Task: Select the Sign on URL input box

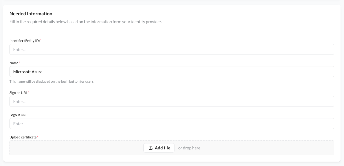Action: 172,101
